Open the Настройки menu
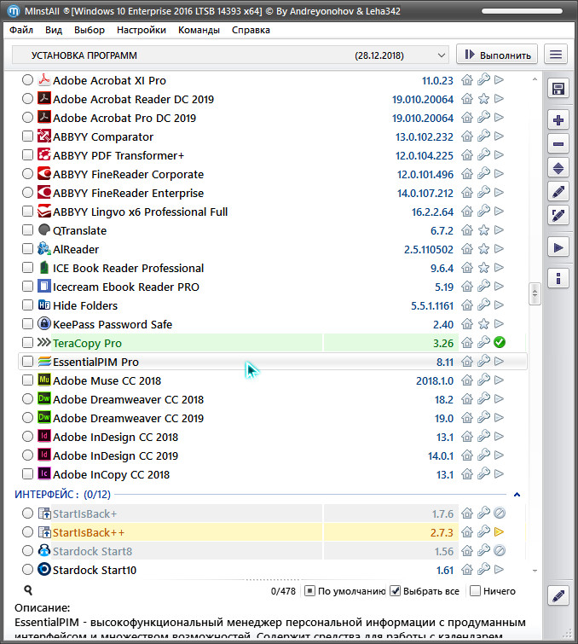This screenshot has width=578, height=644. [142, 30]
